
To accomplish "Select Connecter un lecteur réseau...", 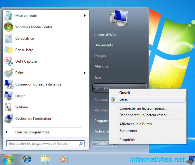I will click(148, 108).
